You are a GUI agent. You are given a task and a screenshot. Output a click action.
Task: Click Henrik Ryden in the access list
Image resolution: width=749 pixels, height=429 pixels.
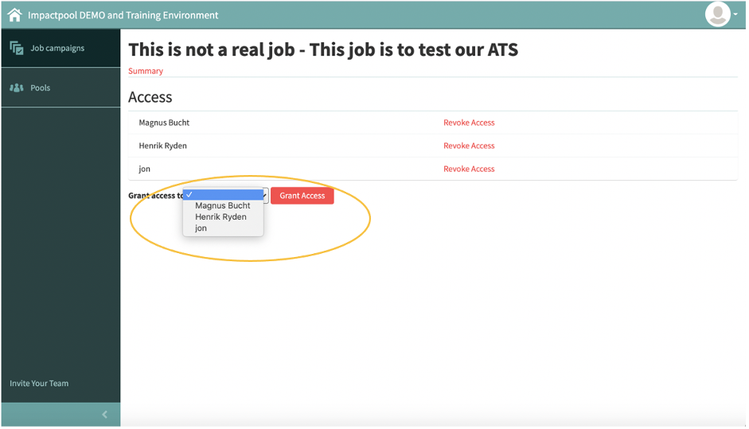coord(162,146)
